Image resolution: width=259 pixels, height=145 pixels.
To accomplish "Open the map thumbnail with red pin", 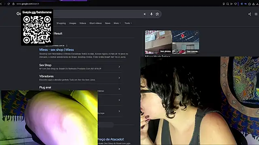I will (x=186, y=36).
